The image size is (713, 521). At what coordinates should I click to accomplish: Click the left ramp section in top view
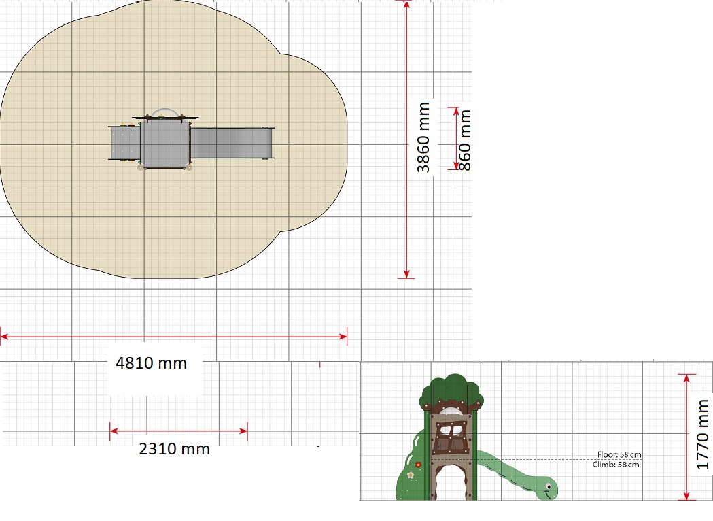[x=126, y=142]
